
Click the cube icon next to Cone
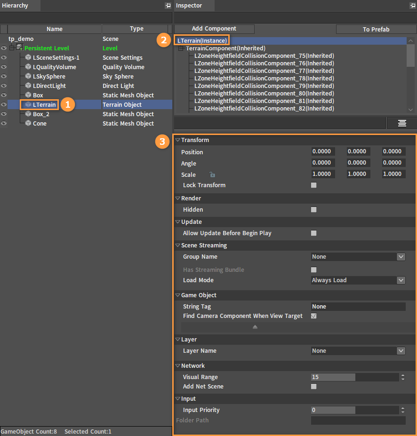28,123
